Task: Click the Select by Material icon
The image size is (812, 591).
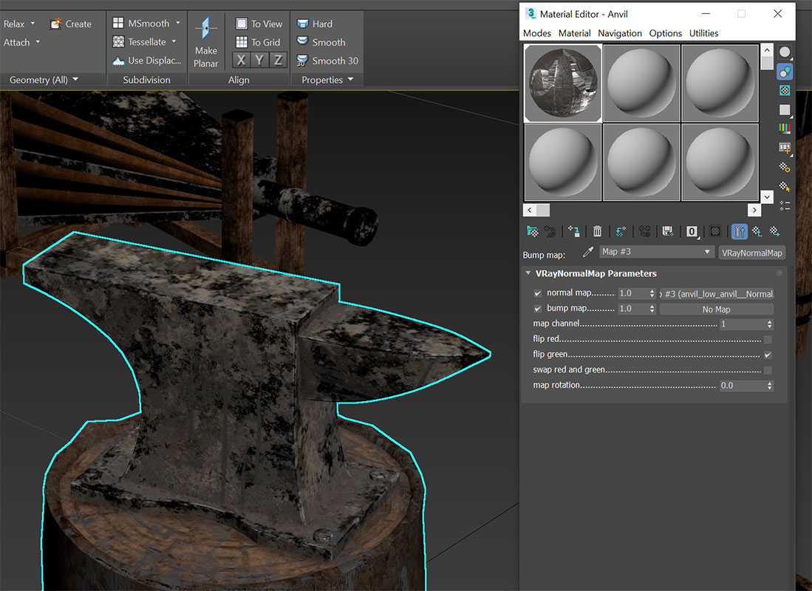Action: 785,186
